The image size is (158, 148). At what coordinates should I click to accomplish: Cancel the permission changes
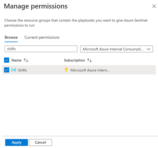point(41,142)
